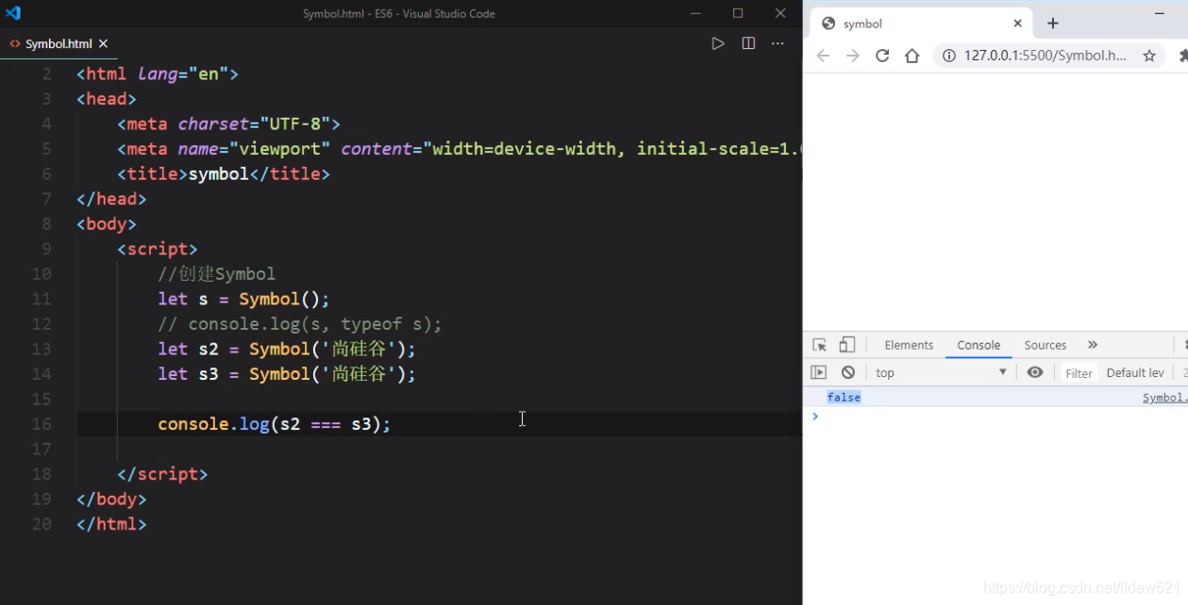Click the let s2 Symbol declaration line
Viewport: 1188px width, 605px height.
287,349
